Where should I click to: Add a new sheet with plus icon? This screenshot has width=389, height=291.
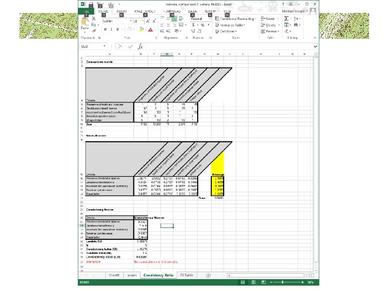click(x=208, y=275)
